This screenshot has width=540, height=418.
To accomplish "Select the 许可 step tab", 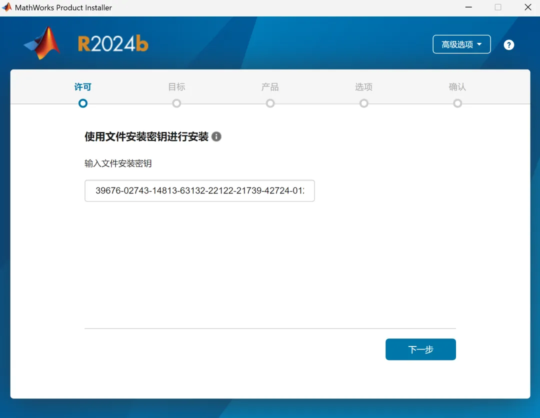I will click(82, 87).
